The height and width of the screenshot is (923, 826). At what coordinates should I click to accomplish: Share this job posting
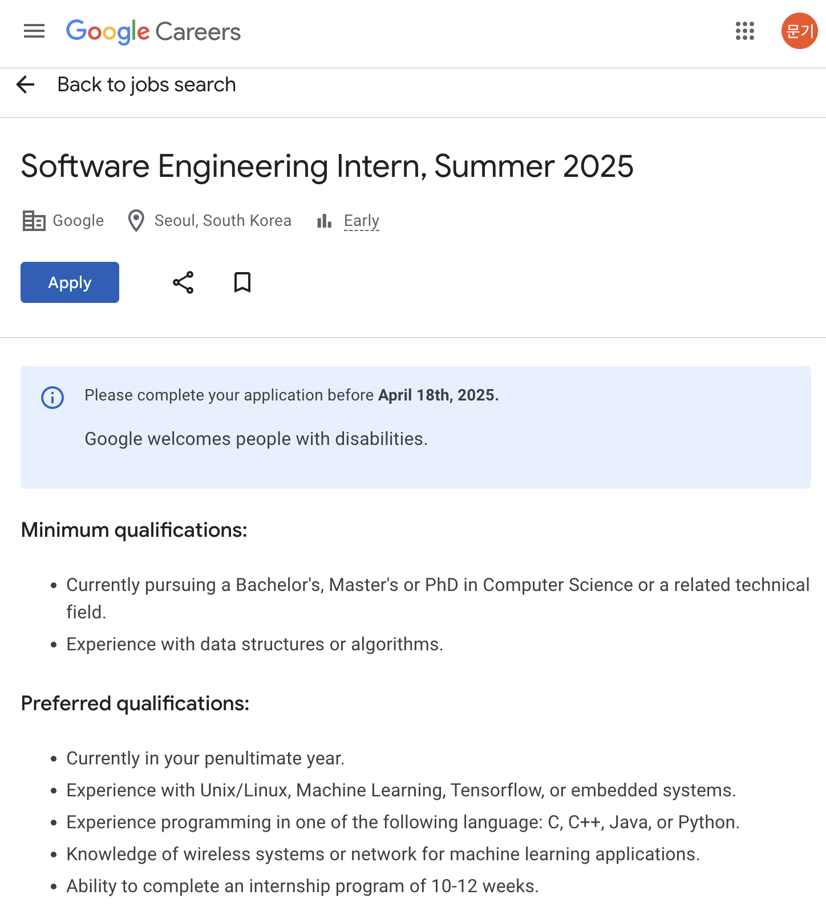pyautogui.click(x=183, y=282)
